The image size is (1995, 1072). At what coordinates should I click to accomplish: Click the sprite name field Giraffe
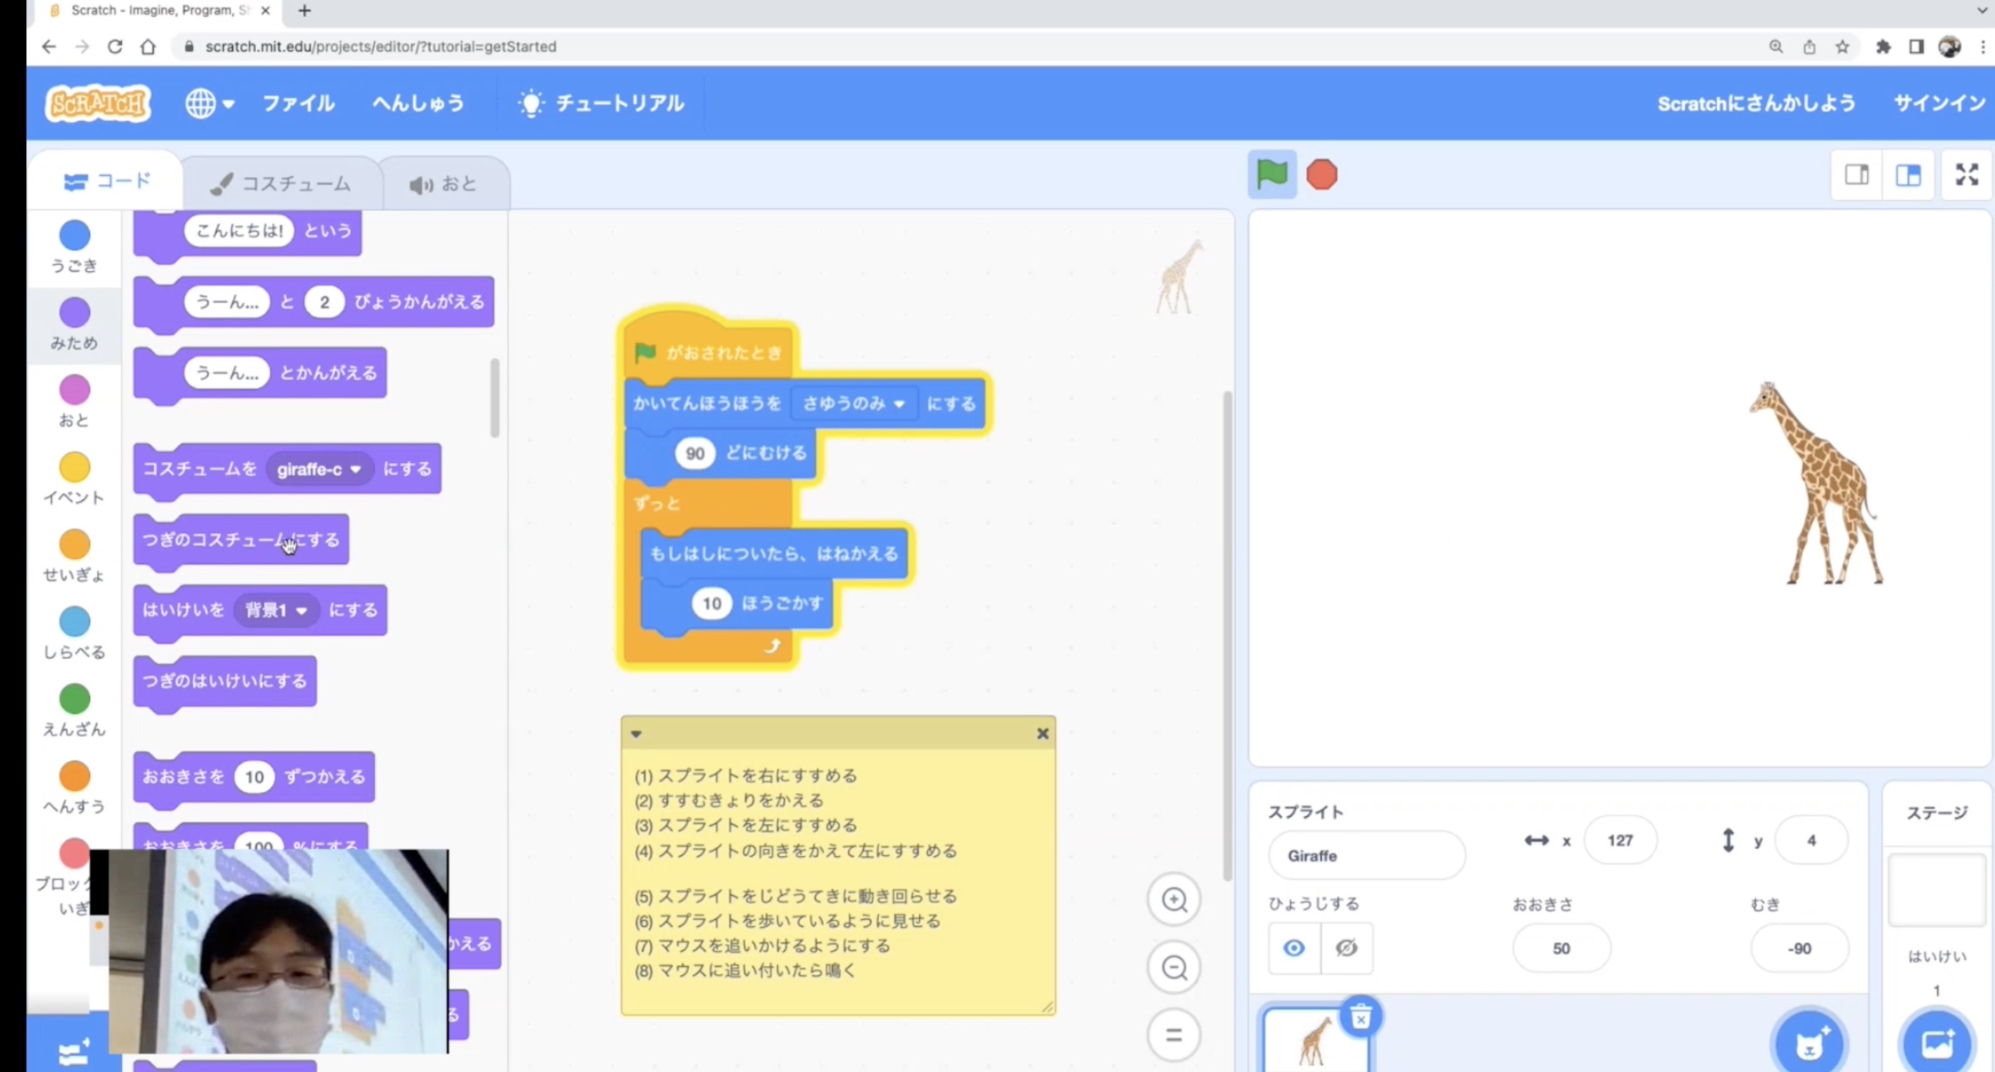[x=1366, y=855]
